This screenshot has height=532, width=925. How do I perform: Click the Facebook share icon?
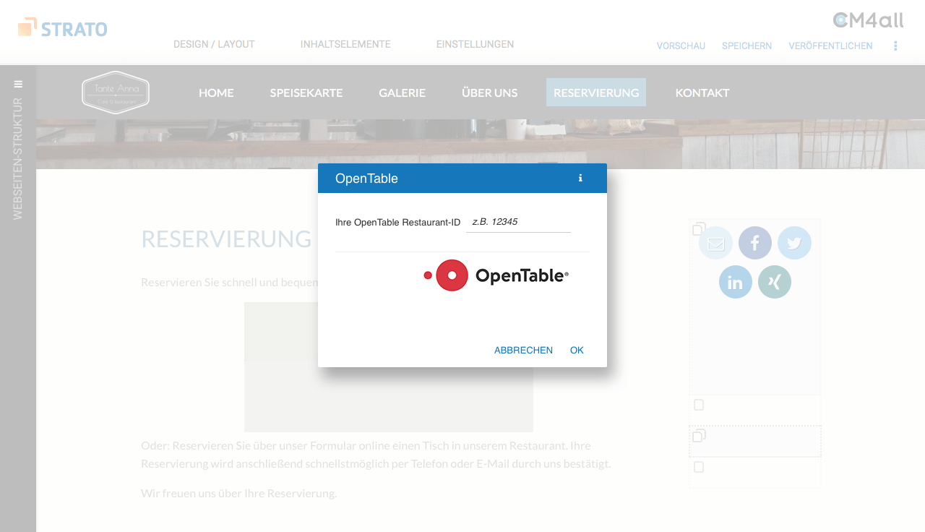pyautogui.click(x=755, y=244)
